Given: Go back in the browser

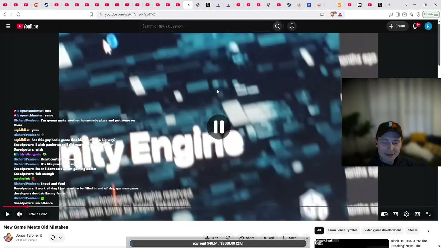Looking at the screenshot, I should tap(4, 14).
